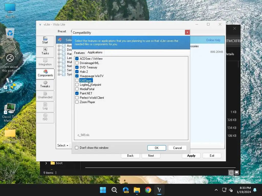Uncheck Paint.NET application
The height and width of the screenshot is (196, 262).
coord(77,93)
